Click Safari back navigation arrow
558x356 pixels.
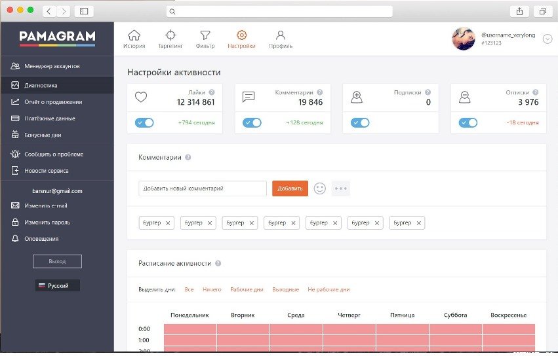pyautogui.click(x=49, y=11)
